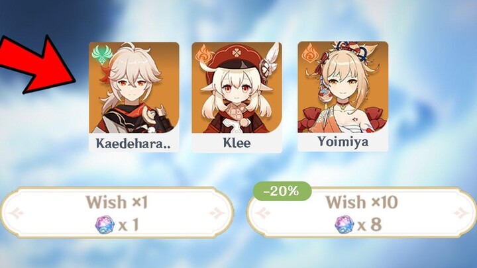Screen dimensions: 477x268
Task: Click the Anemo element icon on Kaedehara's card
Action: (102, 55)
